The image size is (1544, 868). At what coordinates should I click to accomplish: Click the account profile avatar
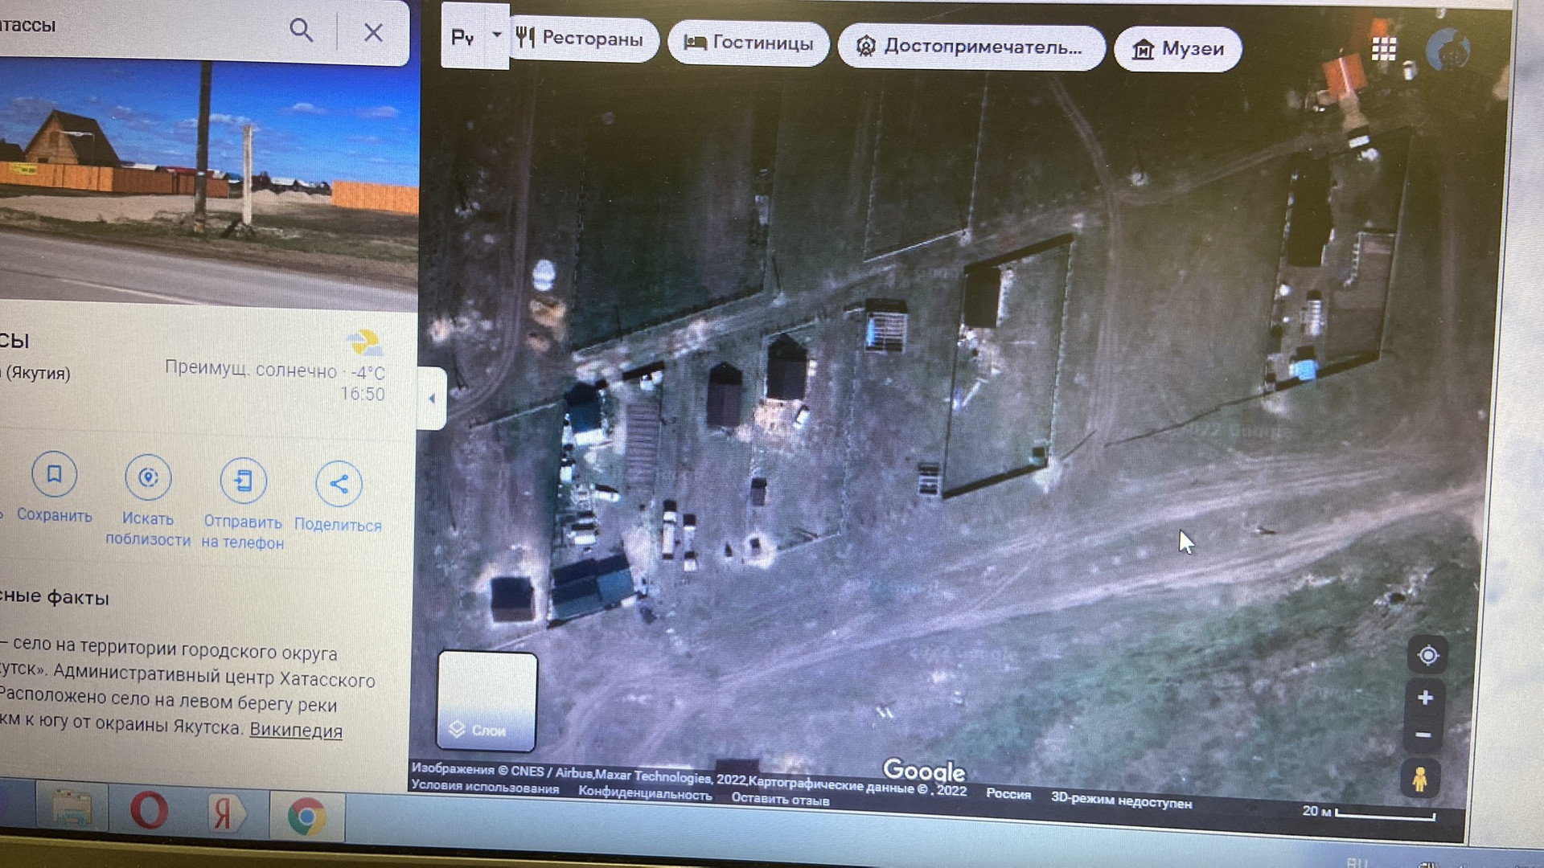click(x=1447, y=50)
